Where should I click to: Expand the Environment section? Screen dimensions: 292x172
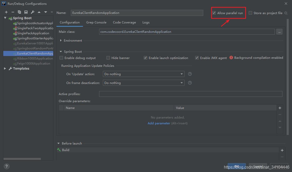61,41
